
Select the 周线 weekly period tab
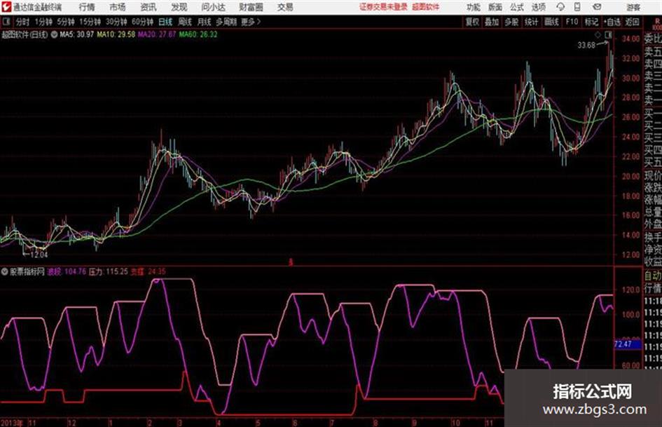(185, 22)
